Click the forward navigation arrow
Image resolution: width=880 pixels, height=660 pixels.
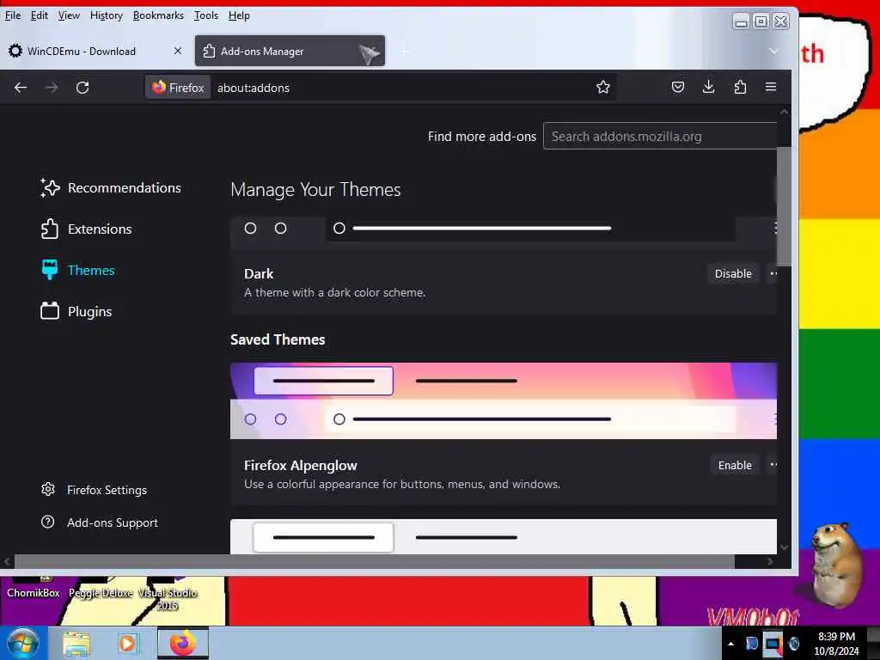pos(52,88)
